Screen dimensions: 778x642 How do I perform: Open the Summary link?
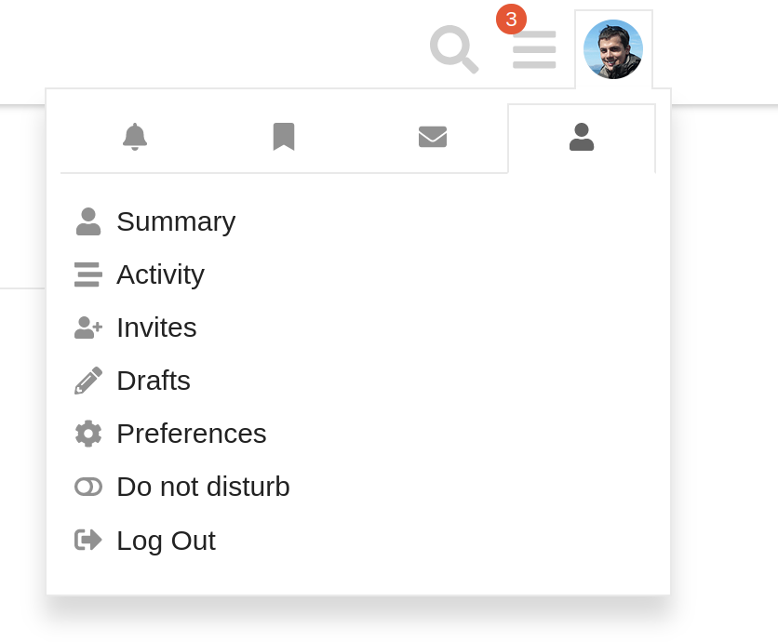point(176,221)
